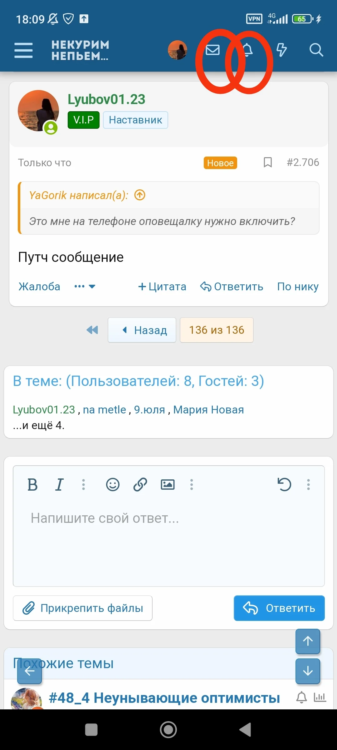Insert an image into the reply
Image resolution: width=337 pixels, height=750 pixels.
[168, 485]
